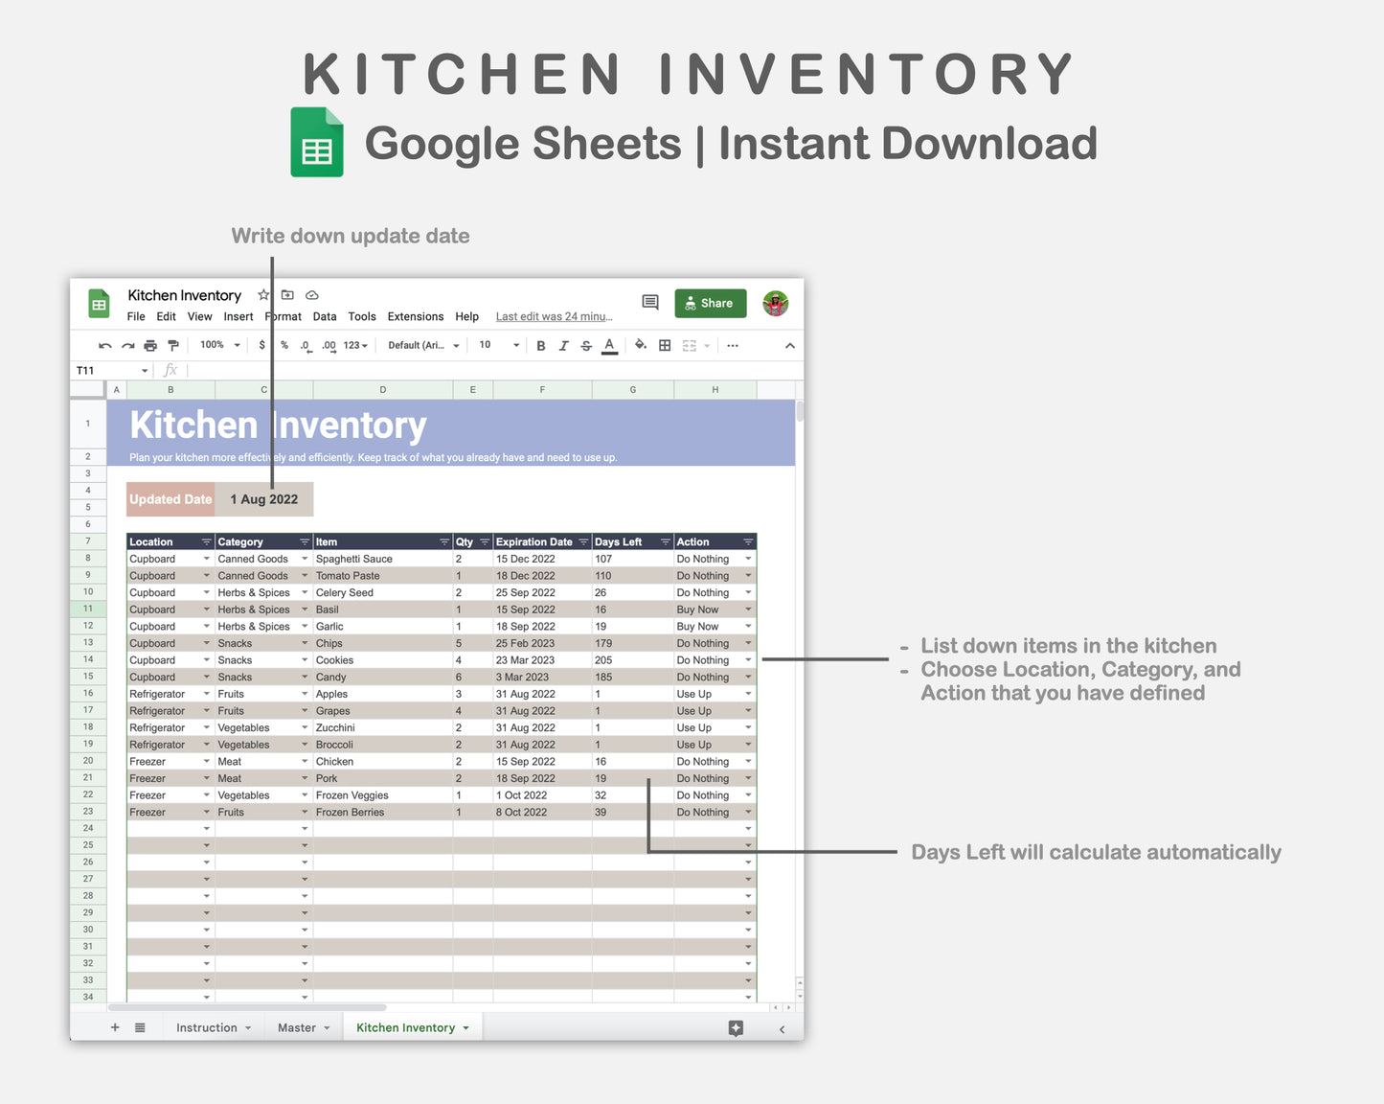Open the Last edit was 24 minutes link
This screenshot has height=1104, width=1384.
553,316
